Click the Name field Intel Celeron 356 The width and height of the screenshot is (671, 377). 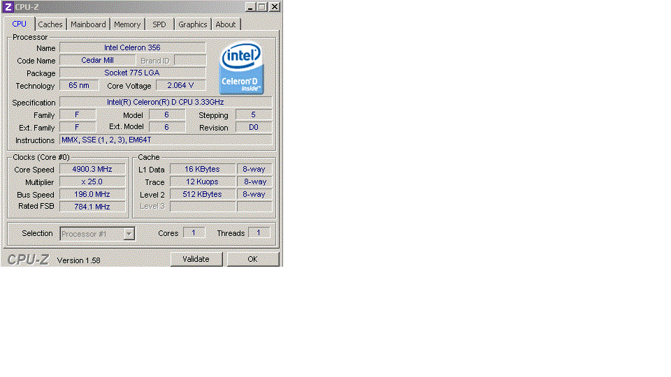click(x=132, y=47)
